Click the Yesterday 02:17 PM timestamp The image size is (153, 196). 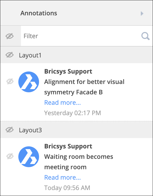click(x=73, y=113)
